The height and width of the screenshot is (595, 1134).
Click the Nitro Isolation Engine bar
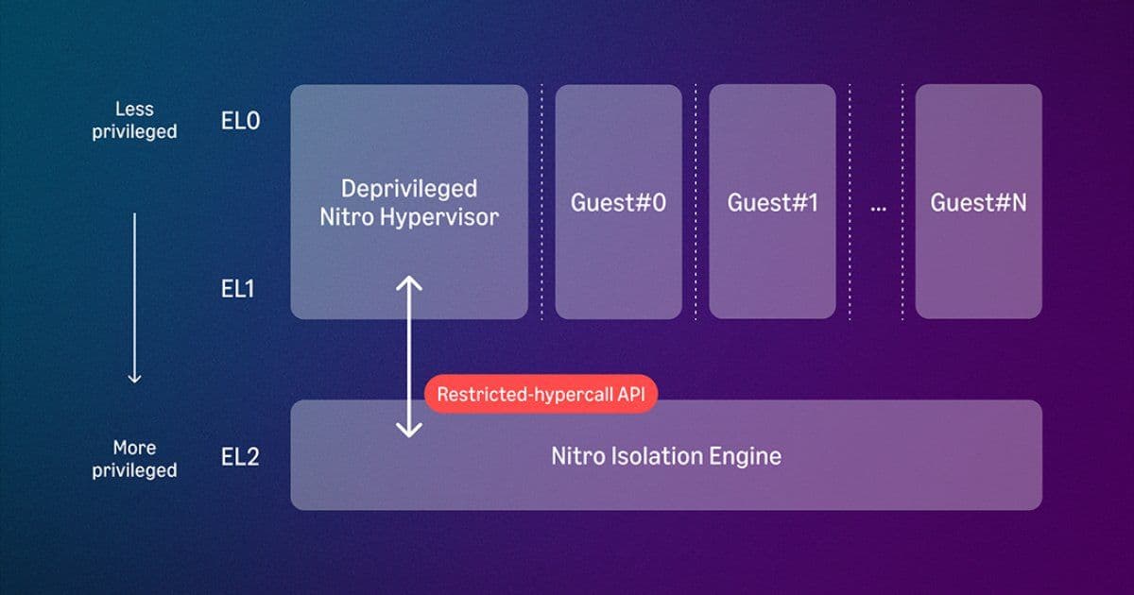click(x=666, y=455)
